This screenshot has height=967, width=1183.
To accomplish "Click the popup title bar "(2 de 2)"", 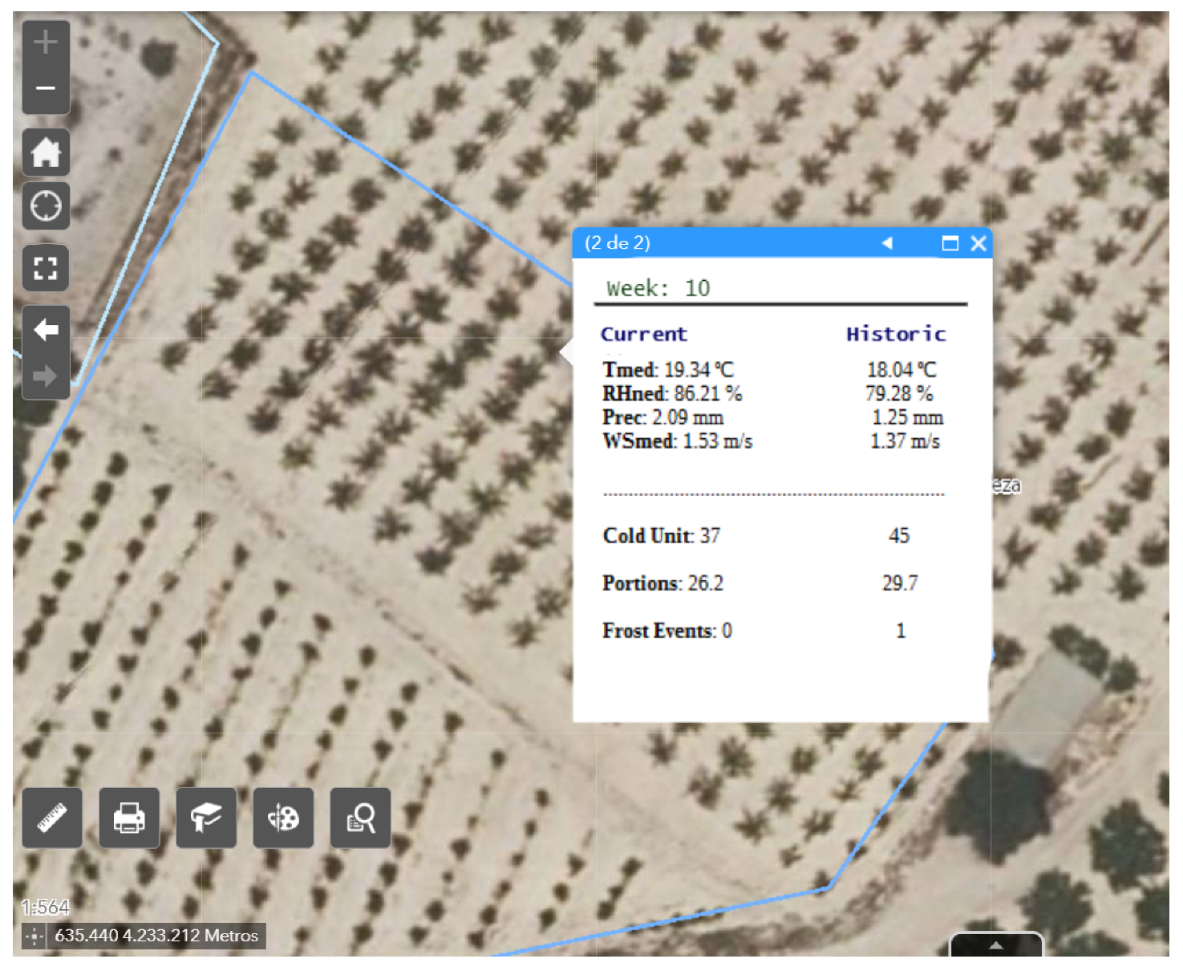I will point(618,243).
